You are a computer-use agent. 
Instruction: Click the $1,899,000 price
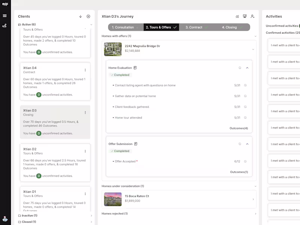[132, 201]
